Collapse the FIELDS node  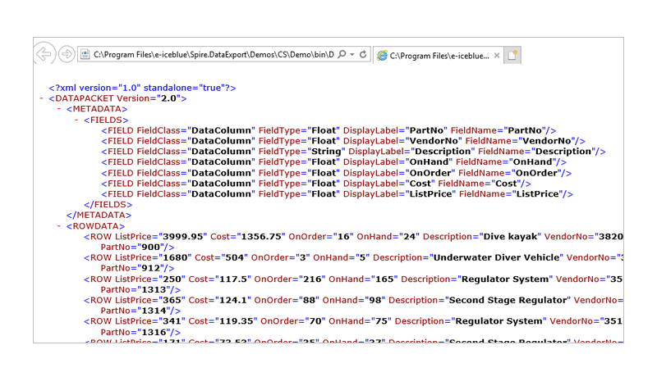tap(76, 120)
